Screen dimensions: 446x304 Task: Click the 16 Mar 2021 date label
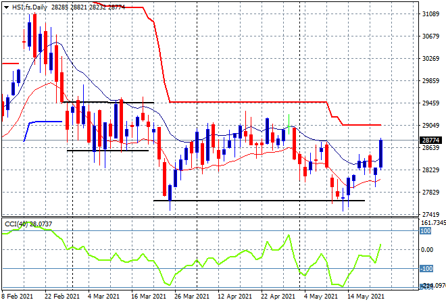click(x=149, y=297)
